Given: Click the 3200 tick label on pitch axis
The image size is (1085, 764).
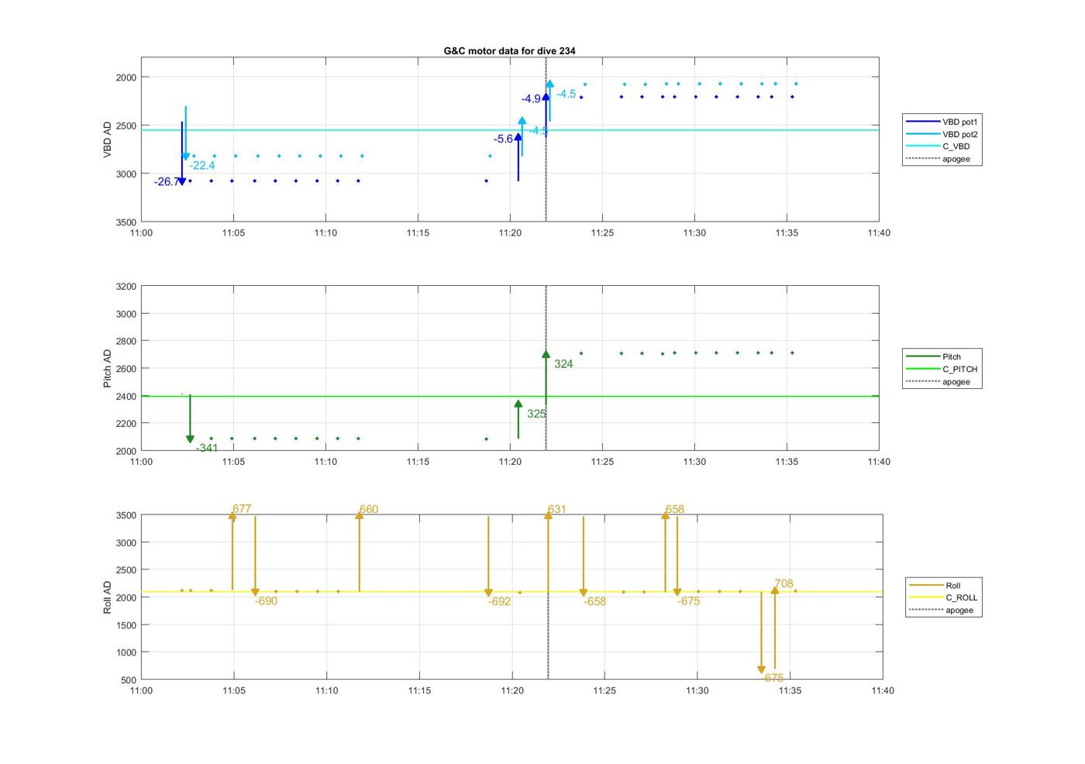Looking at the screenshot, I should [126, 287].
